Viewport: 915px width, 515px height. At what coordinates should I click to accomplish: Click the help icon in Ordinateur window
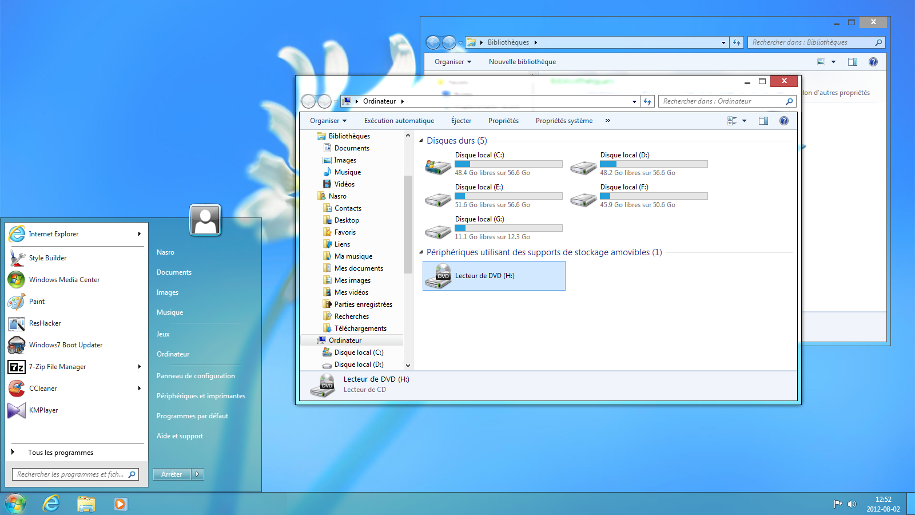783,121
